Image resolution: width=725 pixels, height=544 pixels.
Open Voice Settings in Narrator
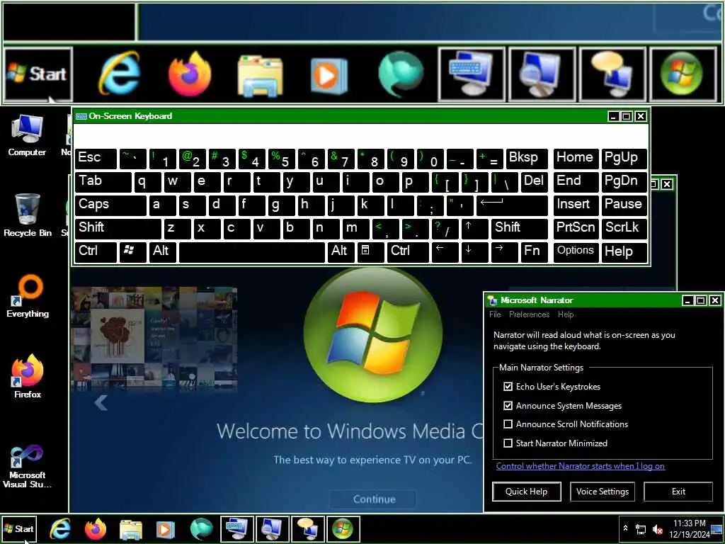click(x=603, y=492)
